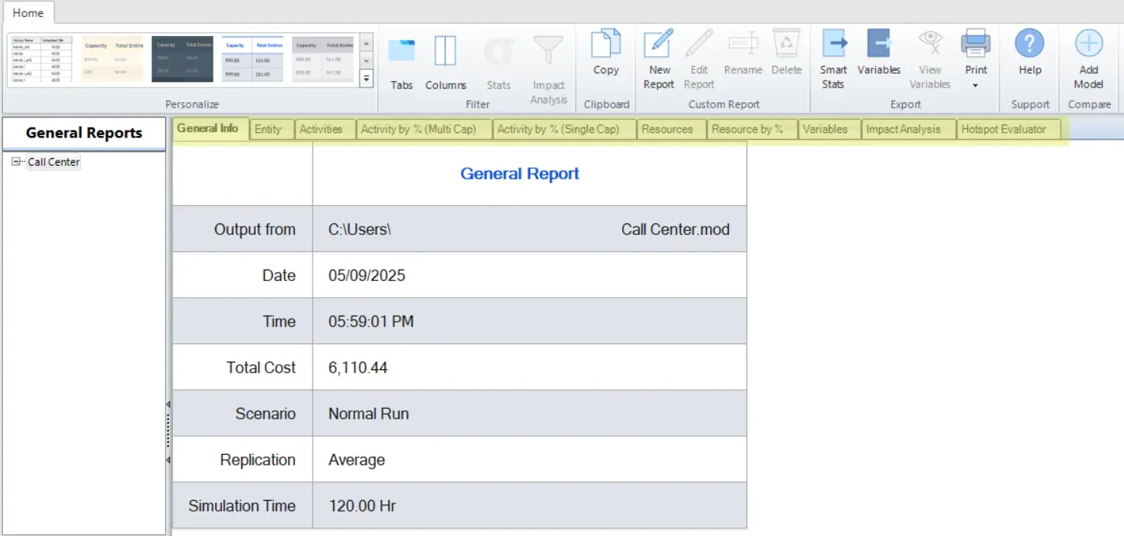Click the lower splitter arrow handle
This screenshot has width=1124, height=536.
coord(168,460)
